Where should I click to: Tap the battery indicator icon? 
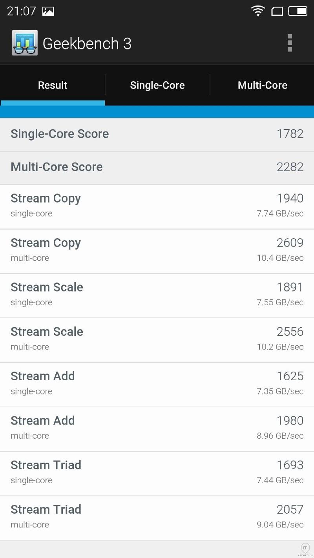pos(298,11)
